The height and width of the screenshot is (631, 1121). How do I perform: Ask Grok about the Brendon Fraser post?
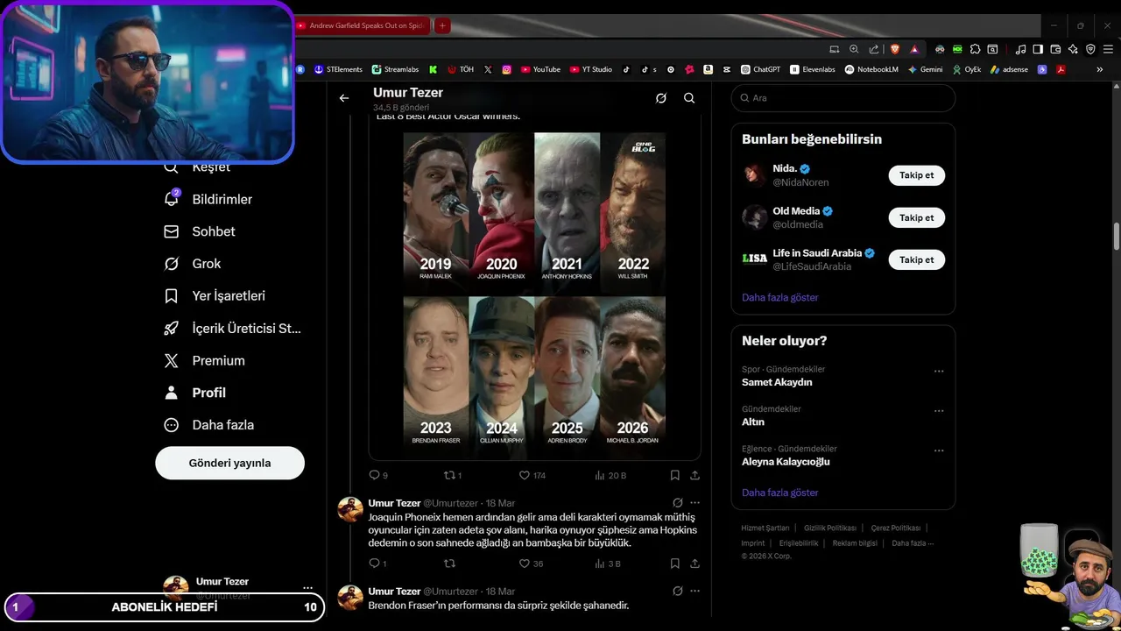click(x=677, y=592)
